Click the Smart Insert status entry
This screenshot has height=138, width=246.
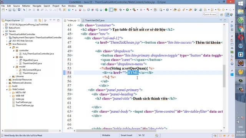coord(126,135)
